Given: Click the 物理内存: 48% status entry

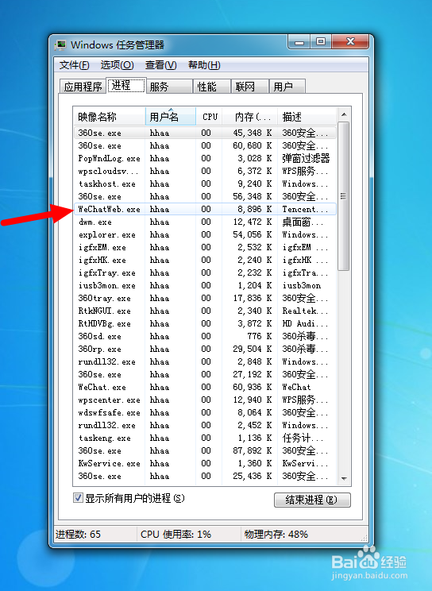Looking at the screenshot, I should click(x=276, y=534).
